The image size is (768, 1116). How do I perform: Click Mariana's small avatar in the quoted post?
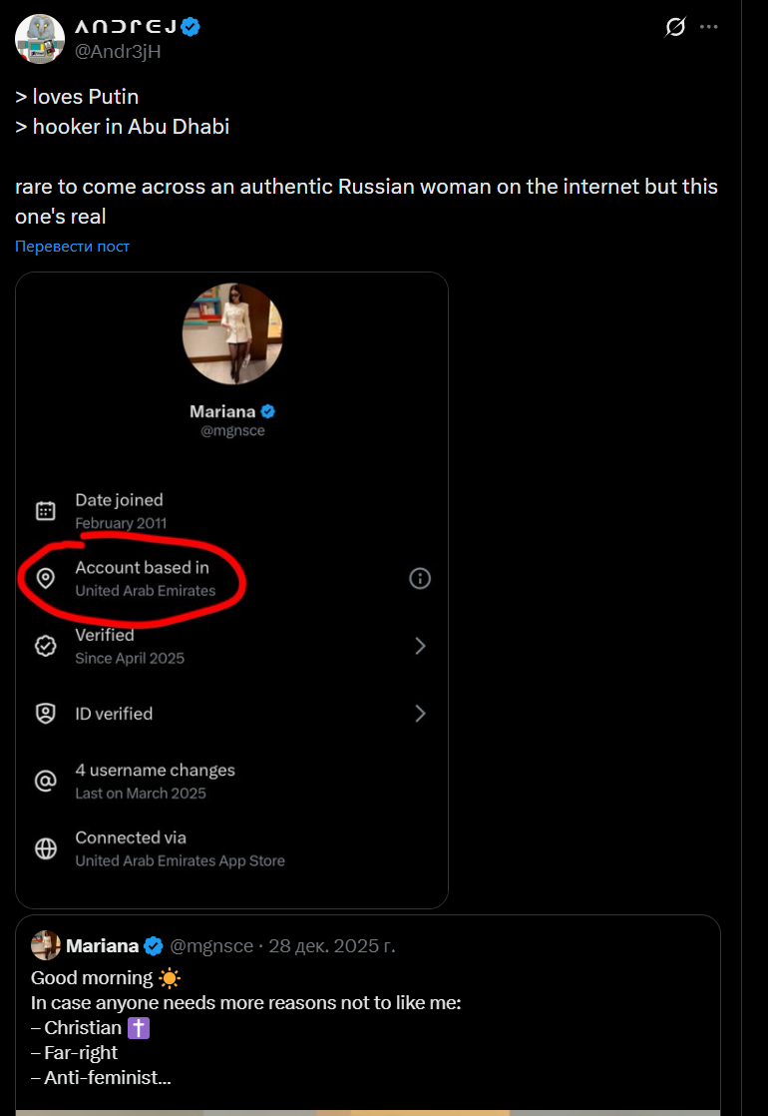pos(46,945)
